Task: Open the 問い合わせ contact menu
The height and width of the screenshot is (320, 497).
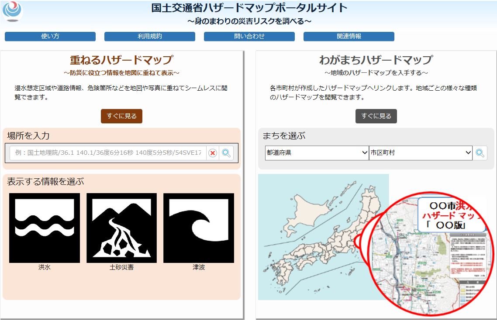Action: (x=249, y=37)
